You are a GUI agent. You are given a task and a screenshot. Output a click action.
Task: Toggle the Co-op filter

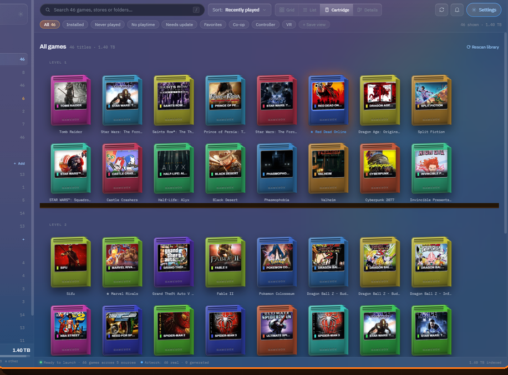[x=239, y=24]
